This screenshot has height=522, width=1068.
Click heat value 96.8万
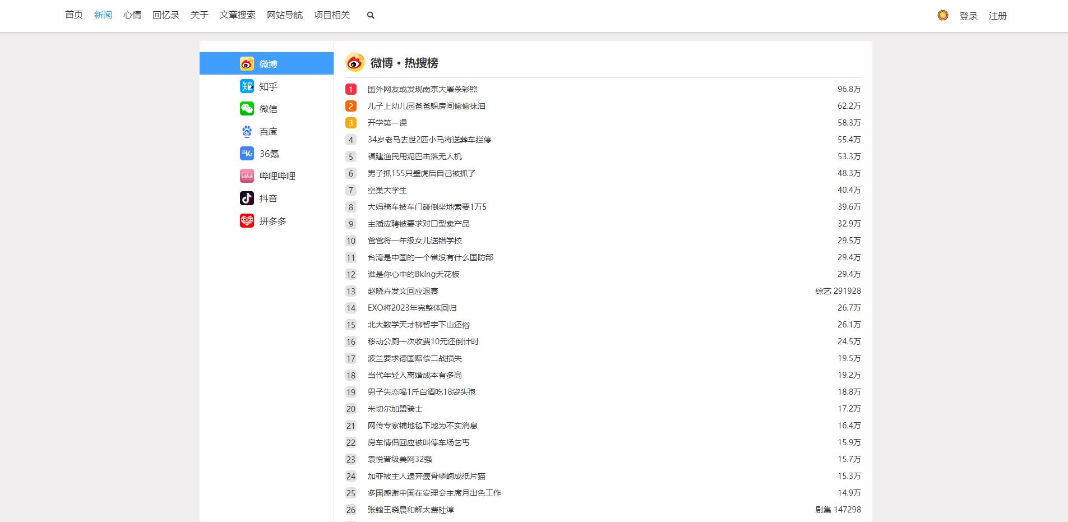point(849,89)
